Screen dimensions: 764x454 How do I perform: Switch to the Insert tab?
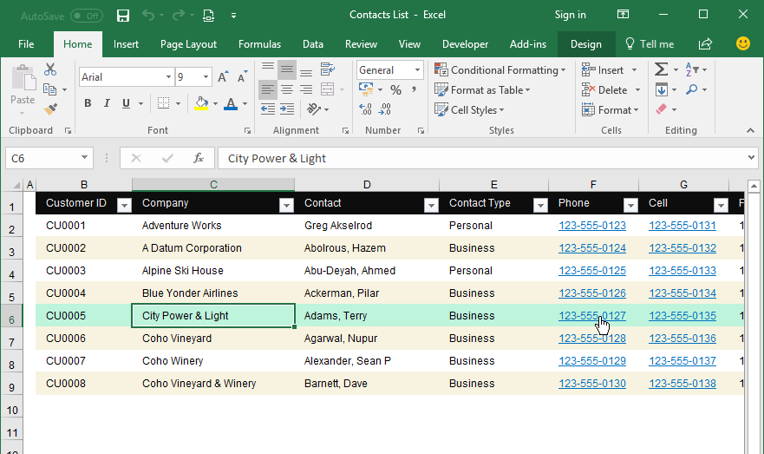(126, 44)
